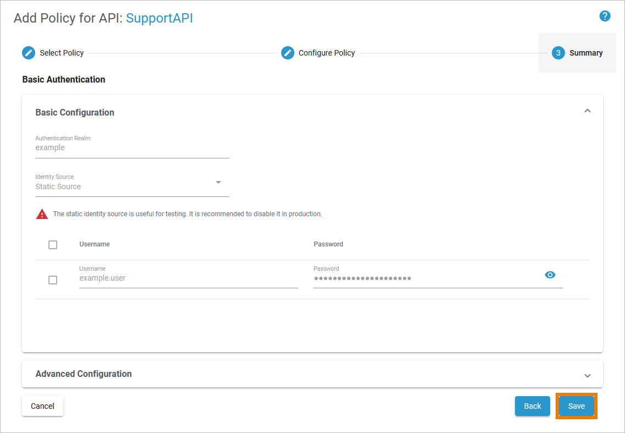This screenshot has height=433, width=625.
Task: Show password with the eye icon
Action: (x=550, y=275)
